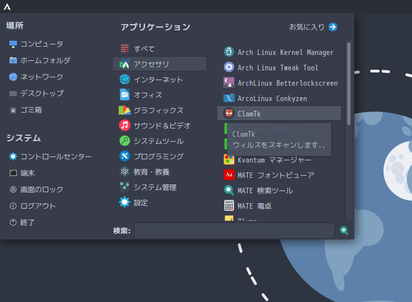The image size is (412, 302).
Task: Select the グラフィックス category
Action: [159, 110]
